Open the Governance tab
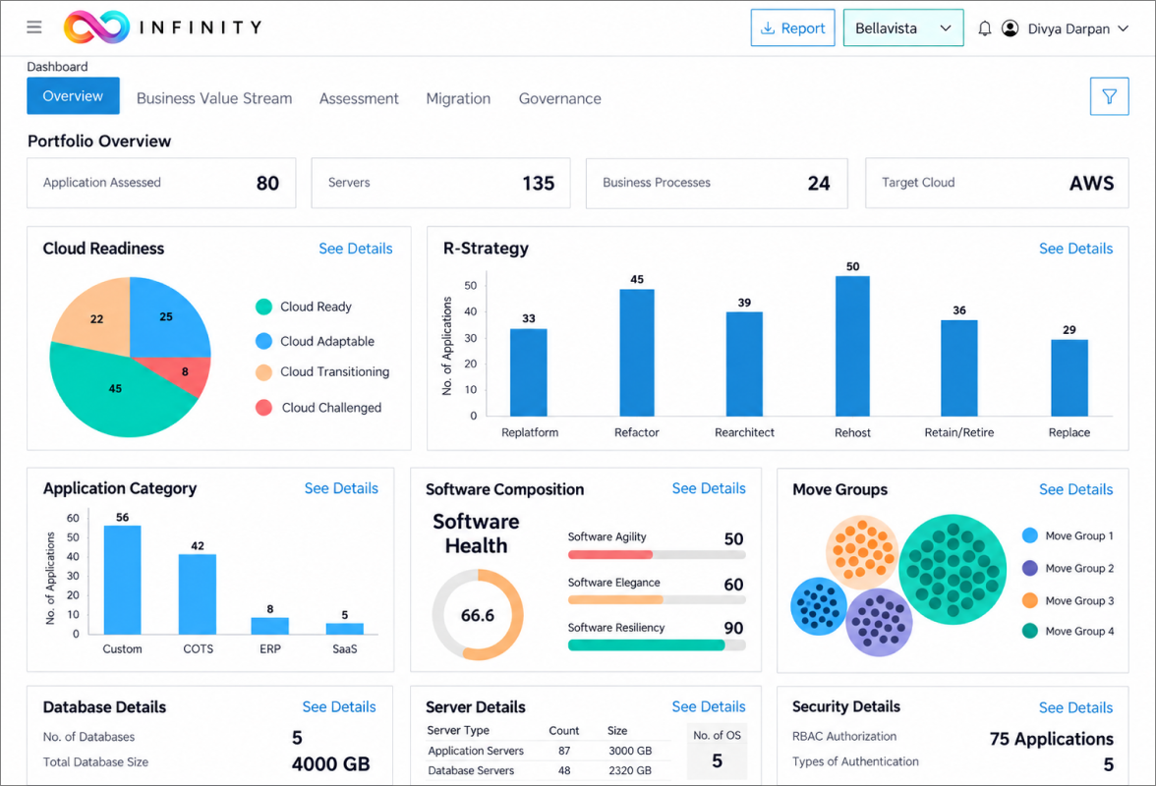Screen dimensions: 1156x786 tap(559, 98)
